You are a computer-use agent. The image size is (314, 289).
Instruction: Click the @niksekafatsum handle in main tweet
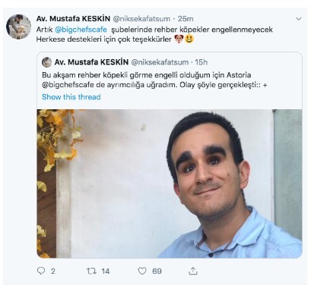pos(141,19)
